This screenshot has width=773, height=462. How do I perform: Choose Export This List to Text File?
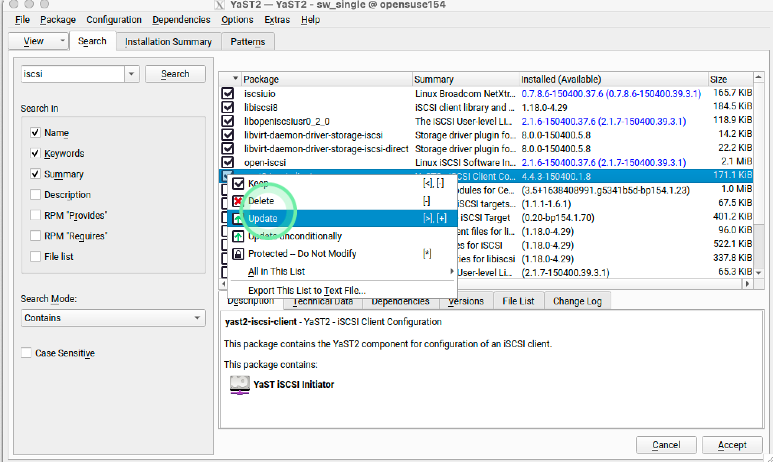click(x=342, y=290)
